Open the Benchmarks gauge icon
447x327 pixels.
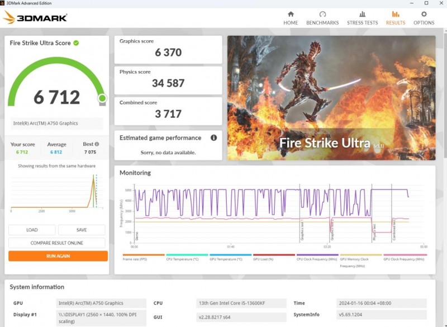click(322, 14)
